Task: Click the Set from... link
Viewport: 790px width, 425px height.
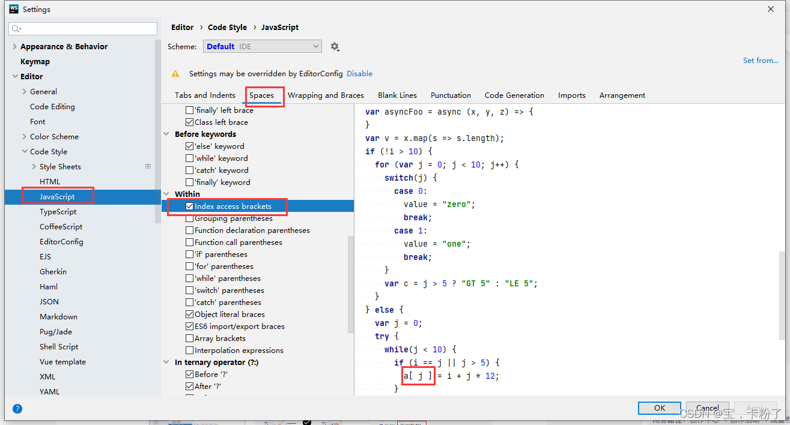Action: [x=761, y=61]
